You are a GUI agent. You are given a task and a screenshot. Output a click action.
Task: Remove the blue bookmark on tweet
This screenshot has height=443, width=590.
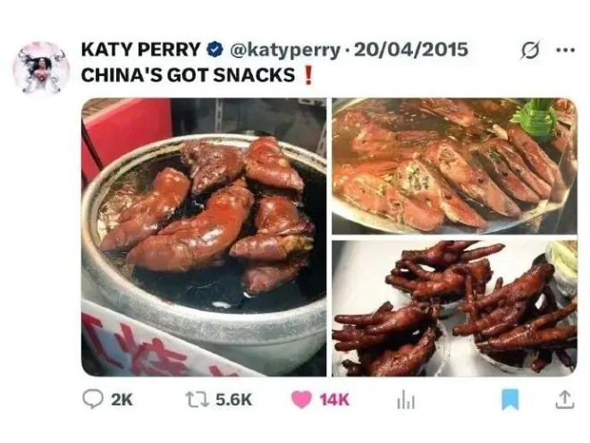tap(510, 399)
